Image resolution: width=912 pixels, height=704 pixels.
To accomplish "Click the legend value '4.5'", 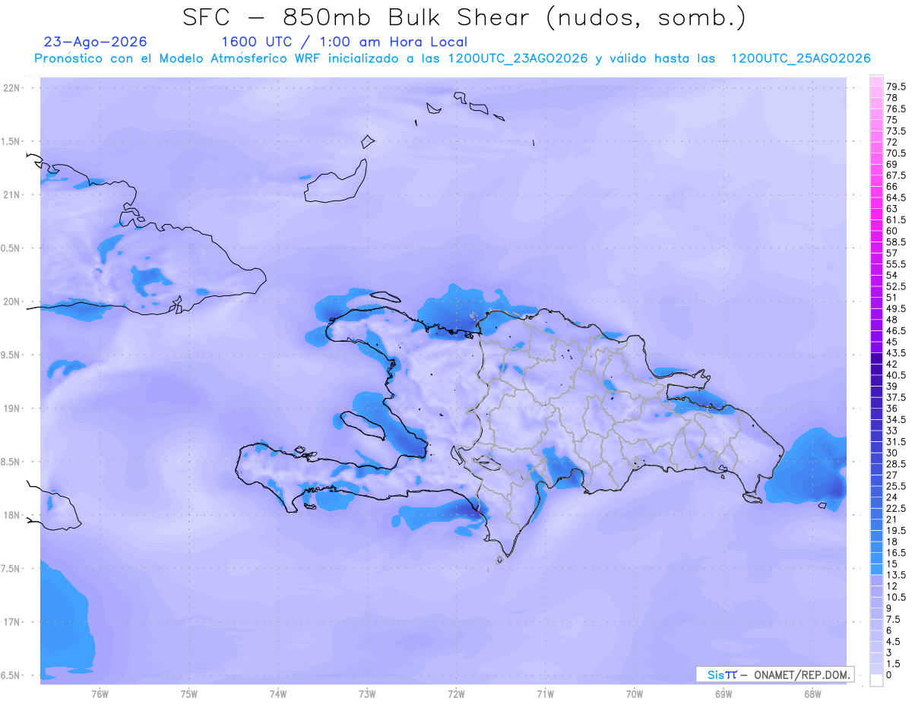I will click(894, 642).
